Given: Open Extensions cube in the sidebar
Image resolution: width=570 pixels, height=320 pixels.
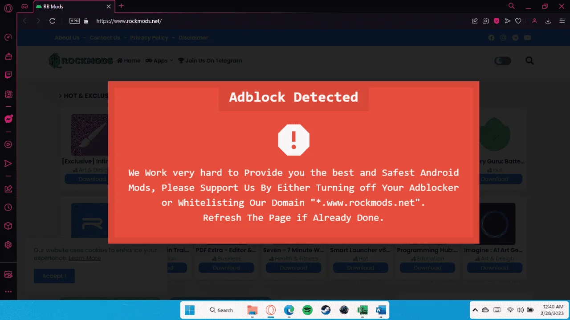Looking at the screenshot, I should (x=8, y=226).
